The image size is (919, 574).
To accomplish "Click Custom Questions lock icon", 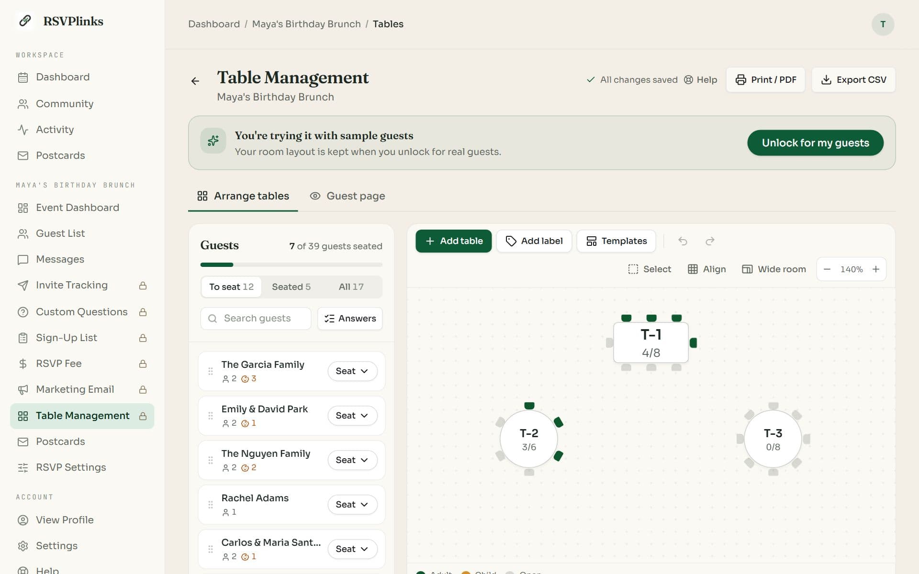I will click(143, 312).
